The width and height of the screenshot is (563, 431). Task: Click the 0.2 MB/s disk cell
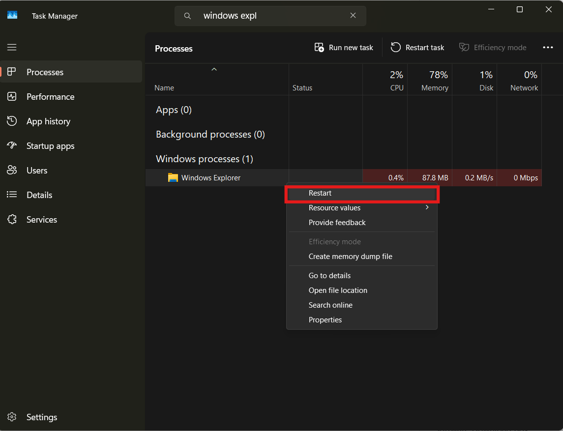click(x=474, y=177)
